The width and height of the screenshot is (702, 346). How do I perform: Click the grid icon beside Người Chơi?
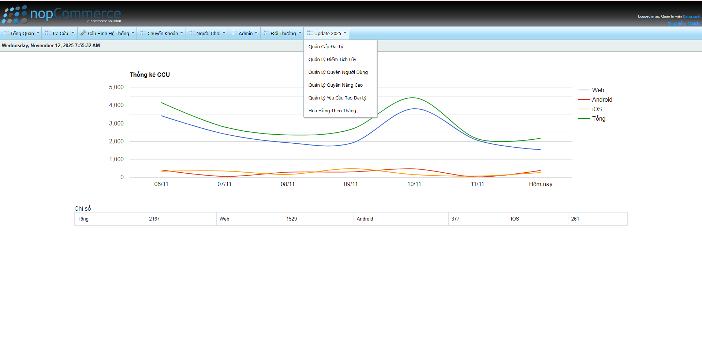click(192, 33)
